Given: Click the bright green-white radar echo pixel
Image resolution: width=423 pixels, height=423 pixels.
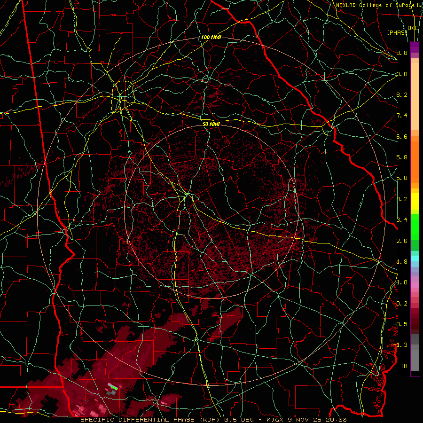Looking at the screenshot, I should pos(114,387).
